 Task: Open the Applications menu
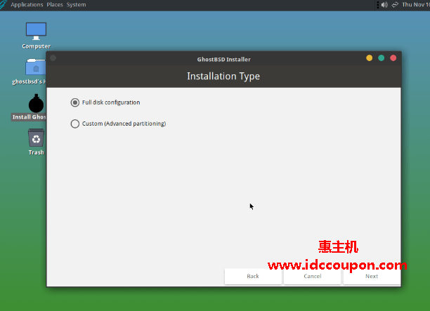click(27, 5)
